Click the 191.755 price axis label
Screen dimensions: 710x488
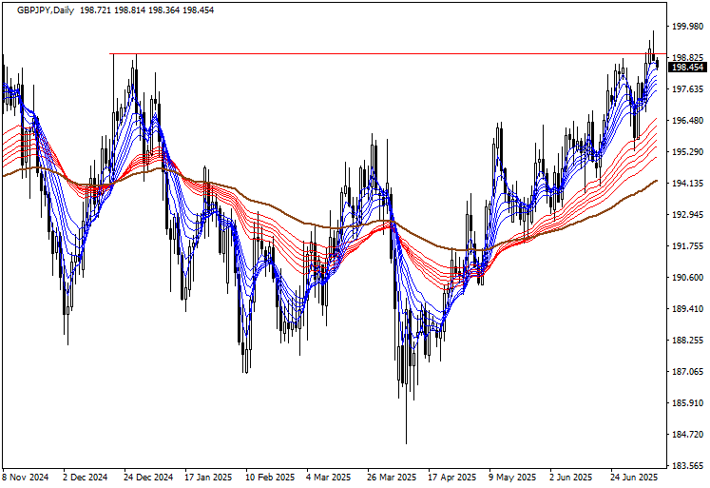click(x=688, y=246)
